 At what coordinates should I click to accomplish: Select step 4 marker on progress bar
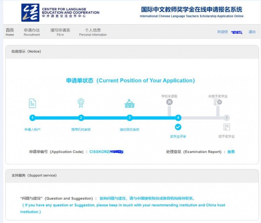pos(178,118)
